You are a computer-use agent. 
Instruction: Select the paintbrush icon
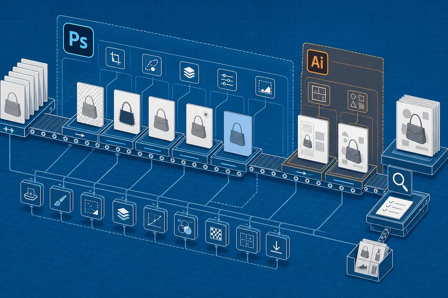[61, 199]
